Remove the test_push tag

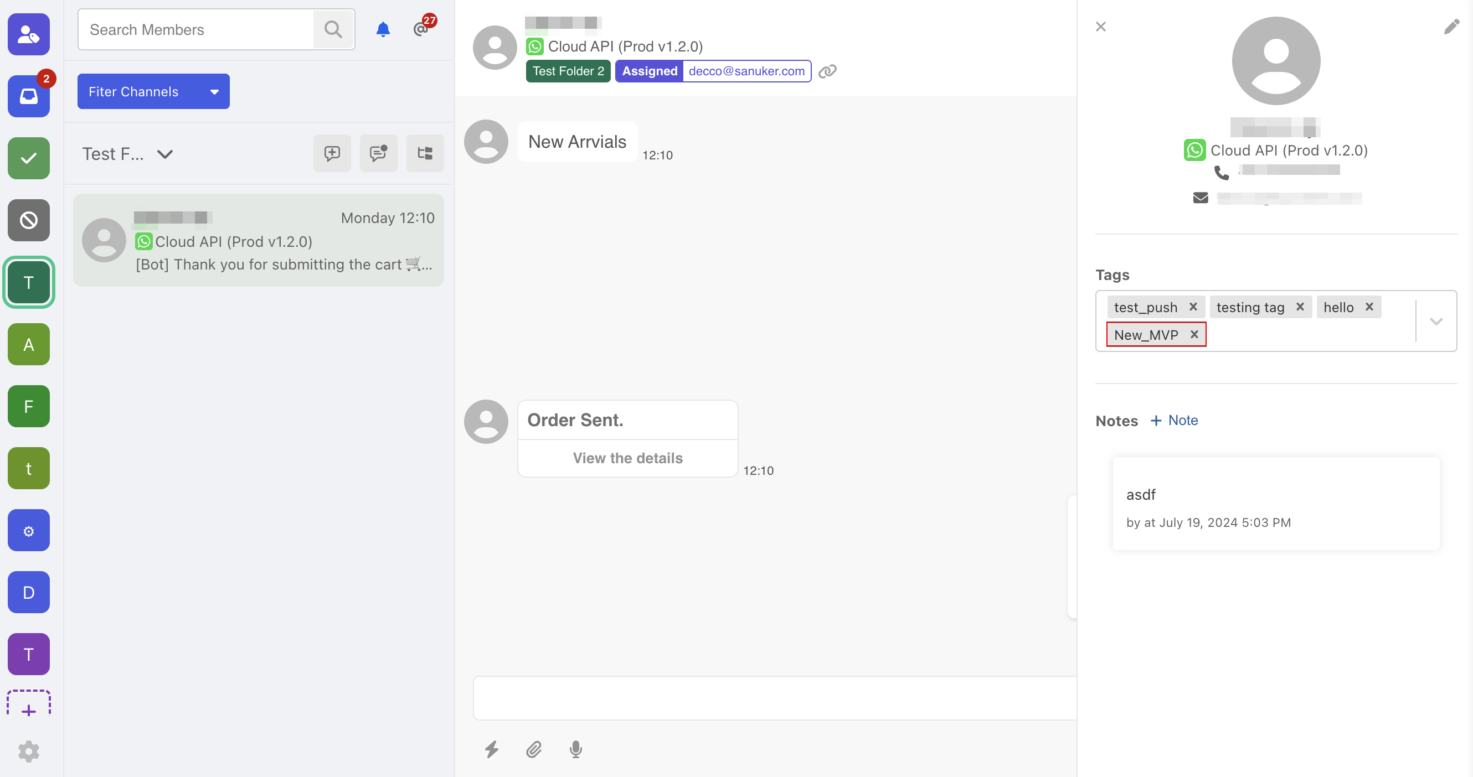point(1193,307)
